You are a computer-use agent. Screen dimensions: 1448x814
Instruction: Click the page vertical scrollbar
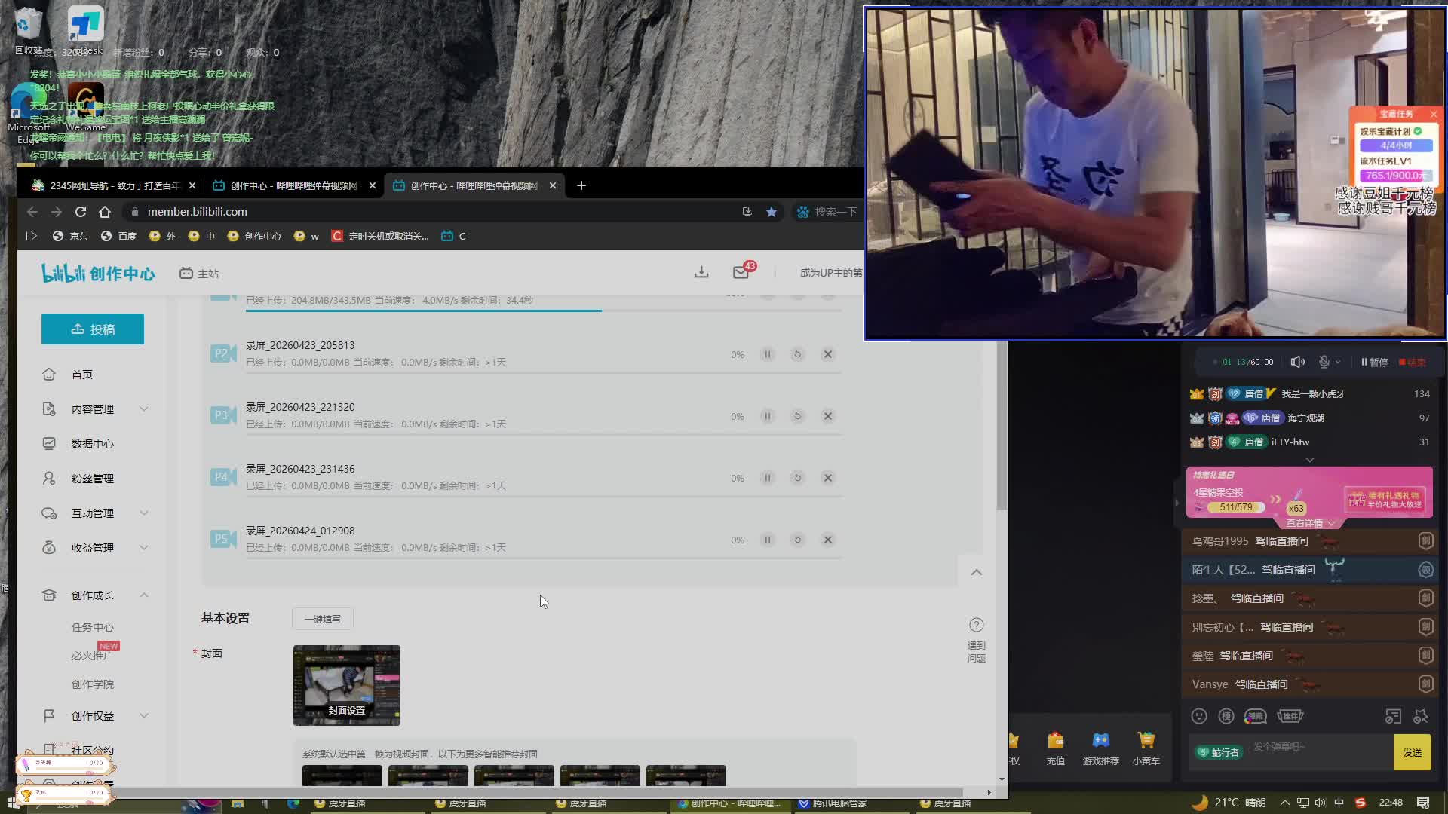tap(1002, 424)
